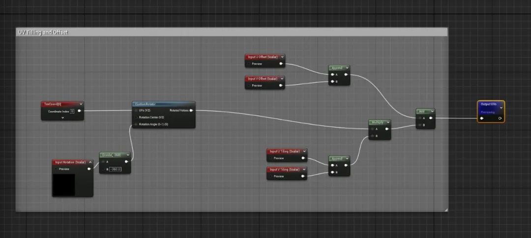Click pin A on the upper Append node
The width and height of the screenshot is (531, 238).
[x=332, y=75]
